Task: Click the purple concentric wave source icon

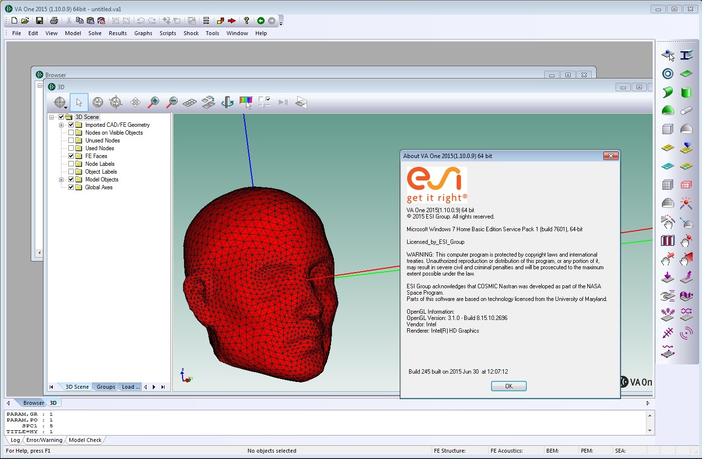Action: 686,333
